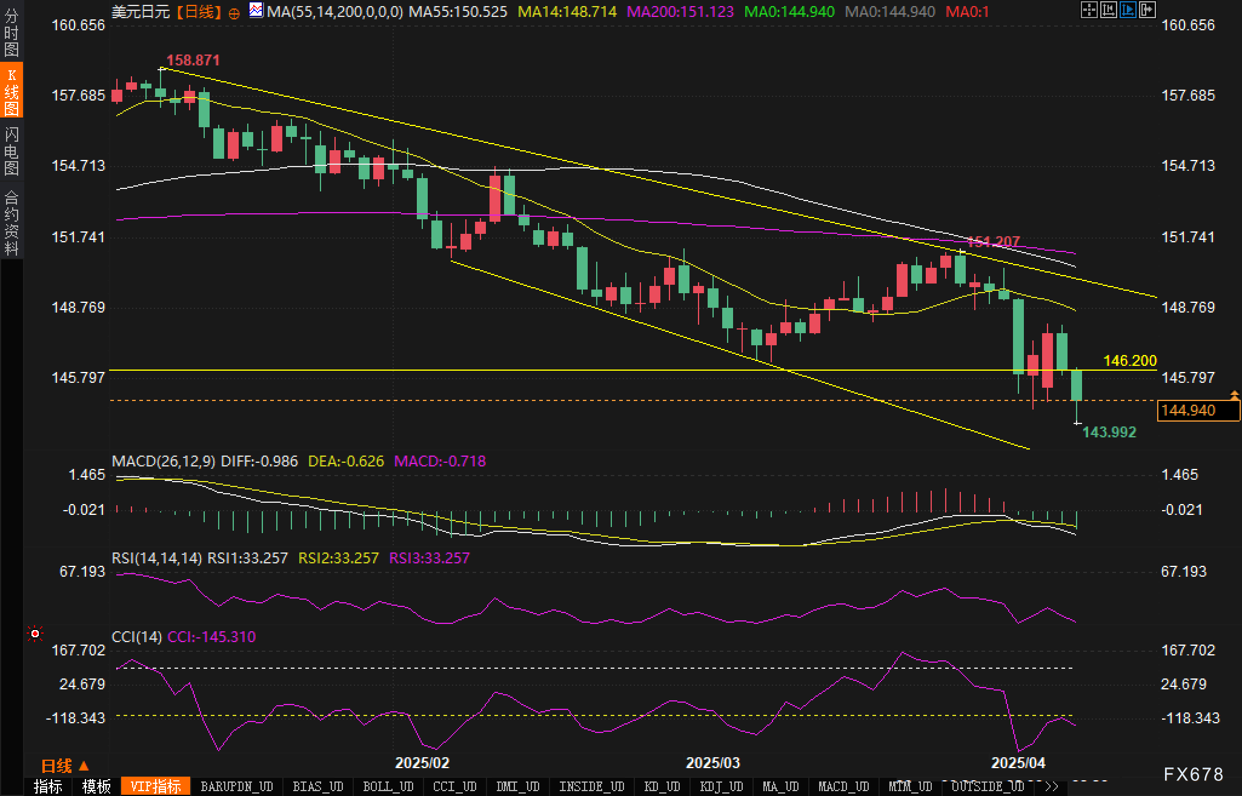Expand more indicators with the >> arrow

click(x=1052, y=786)
